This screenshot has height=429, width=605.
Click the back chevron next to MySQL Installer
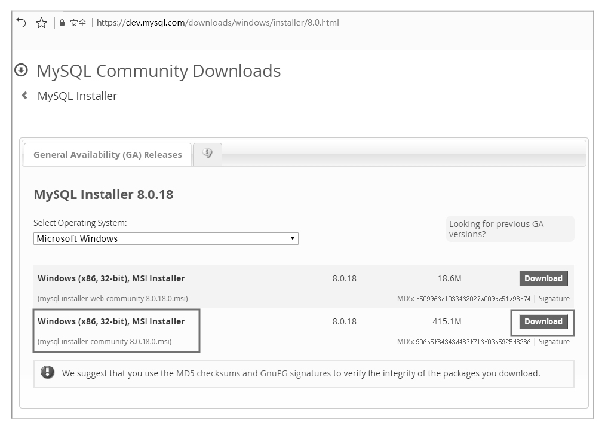point(24,96)
